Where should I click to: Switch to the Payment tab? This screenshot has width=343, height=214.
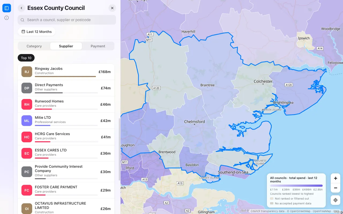98,46
